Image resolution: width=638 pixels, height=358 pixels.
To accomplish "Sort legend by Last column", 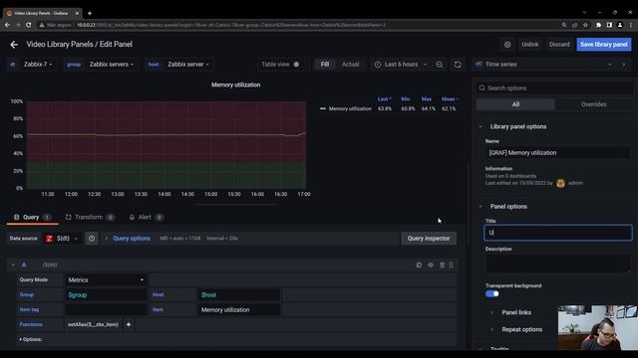I will point(384,99).
